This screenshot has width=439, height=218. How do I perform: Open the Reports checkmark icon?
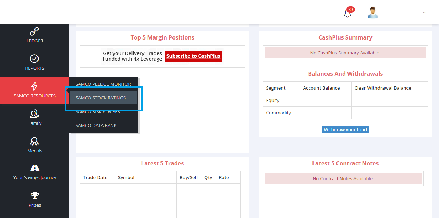35,59
